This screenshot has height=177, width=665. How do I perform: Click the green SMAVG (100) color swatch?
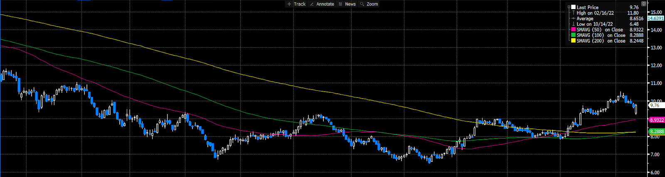coord(574,35)
